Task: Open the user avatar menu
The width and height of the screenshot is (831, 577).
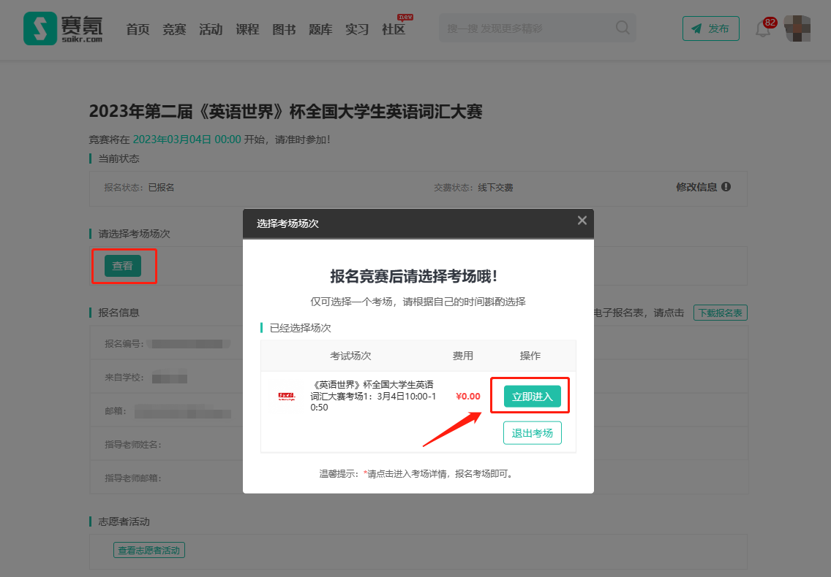Action: (x=797, y=28)
